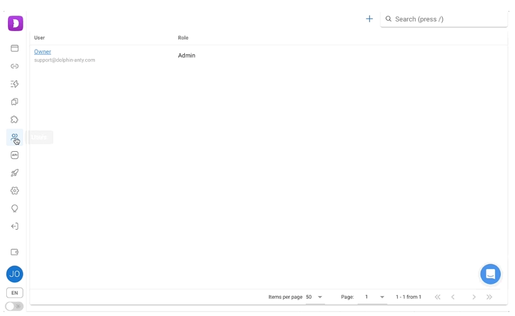The image size is (515, 316).
Task: Open the API section icon
Action: coord(15,155)
